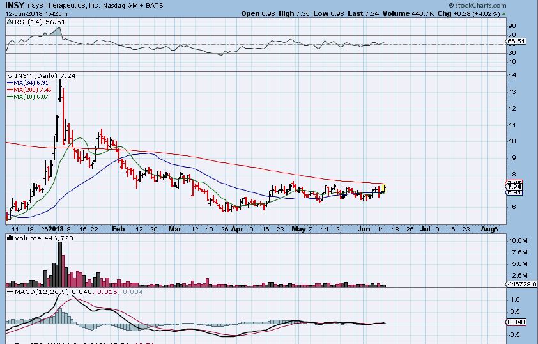Click the StockCharts.com copyright logo

pyautogui.click(x=477, y=5)
